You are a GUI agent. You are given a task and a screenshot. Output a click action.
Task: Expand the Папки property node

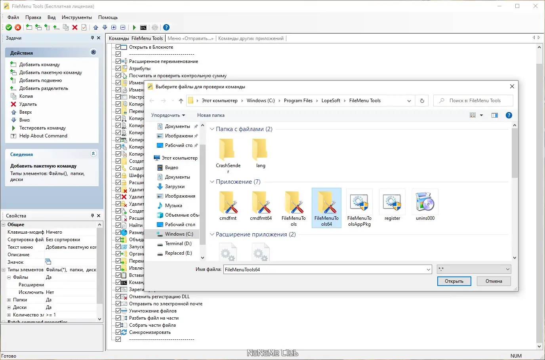coord(9,300)
